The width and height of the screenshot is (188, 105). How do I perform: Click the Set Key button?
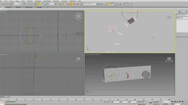[x=156, y=104]
